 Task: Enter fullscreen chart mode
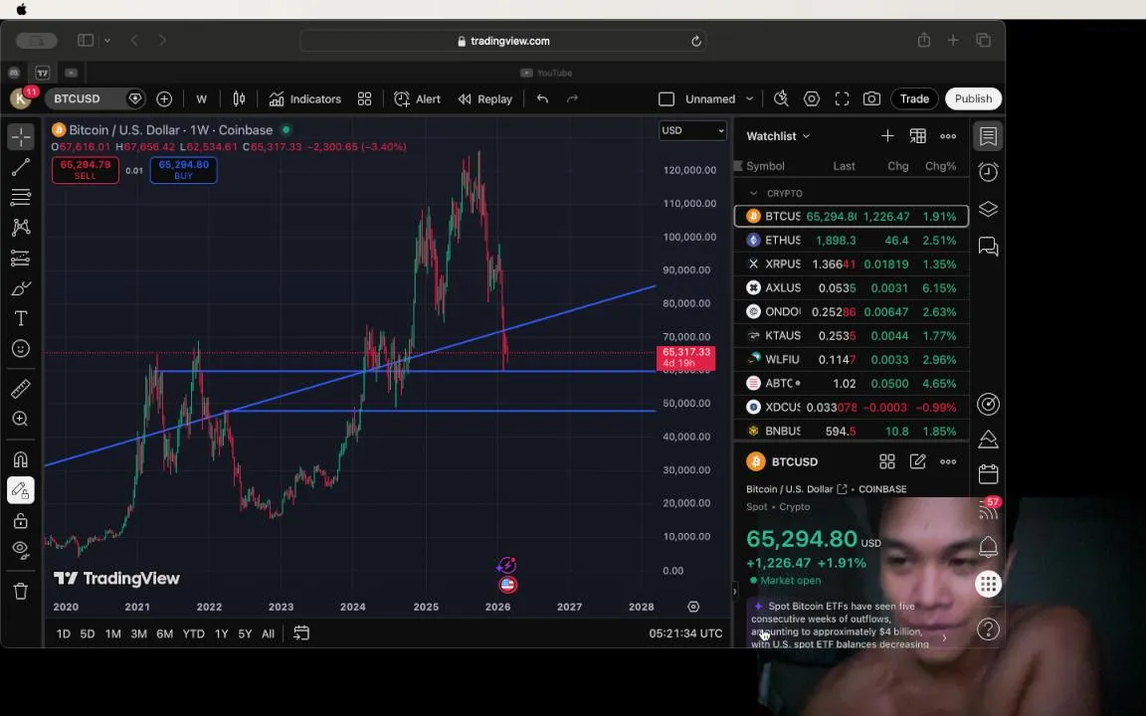point(842,98)
